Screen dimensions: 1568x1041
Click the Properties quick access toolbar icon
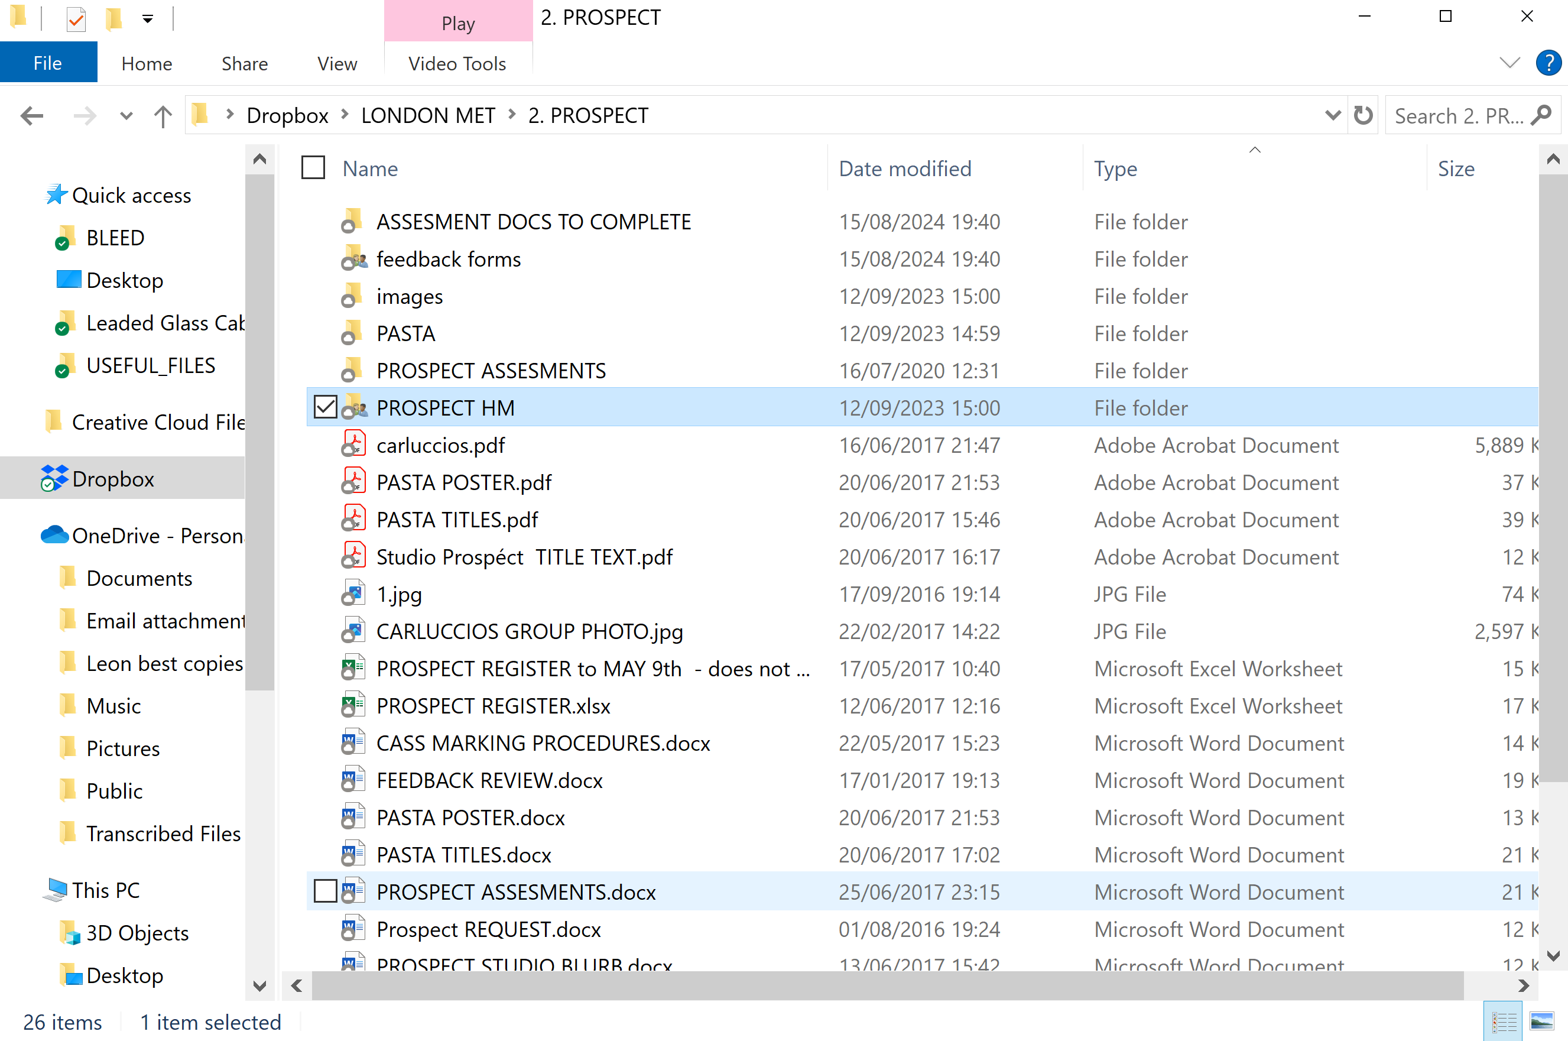(76, 18)
